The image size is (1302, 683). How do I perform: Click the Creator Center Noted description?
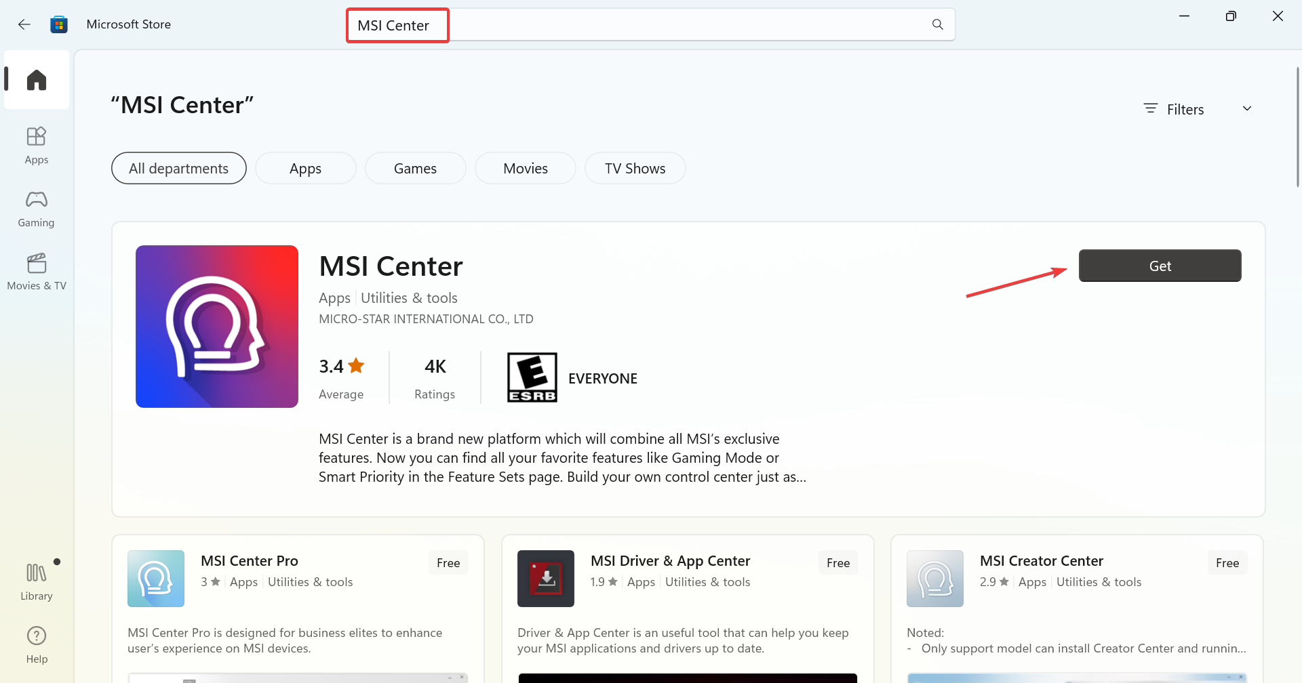1076,640
